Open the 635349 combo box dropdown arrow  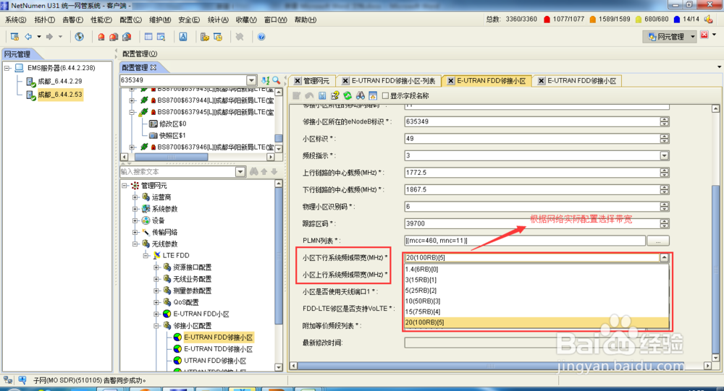251,80
